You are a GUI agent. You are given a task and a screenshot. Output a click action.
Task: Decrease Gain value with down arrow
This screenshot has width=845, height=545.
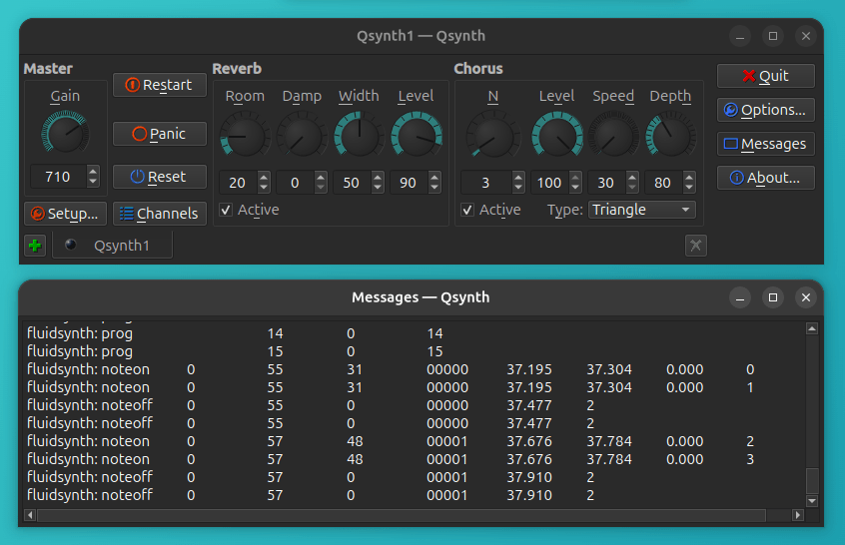coord(93,182)
